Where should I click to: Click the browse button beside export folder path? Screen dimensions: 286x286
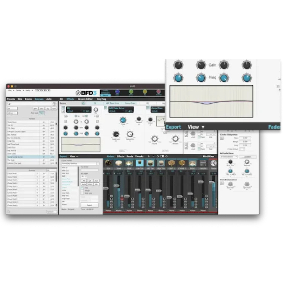[x=98, y=164]
